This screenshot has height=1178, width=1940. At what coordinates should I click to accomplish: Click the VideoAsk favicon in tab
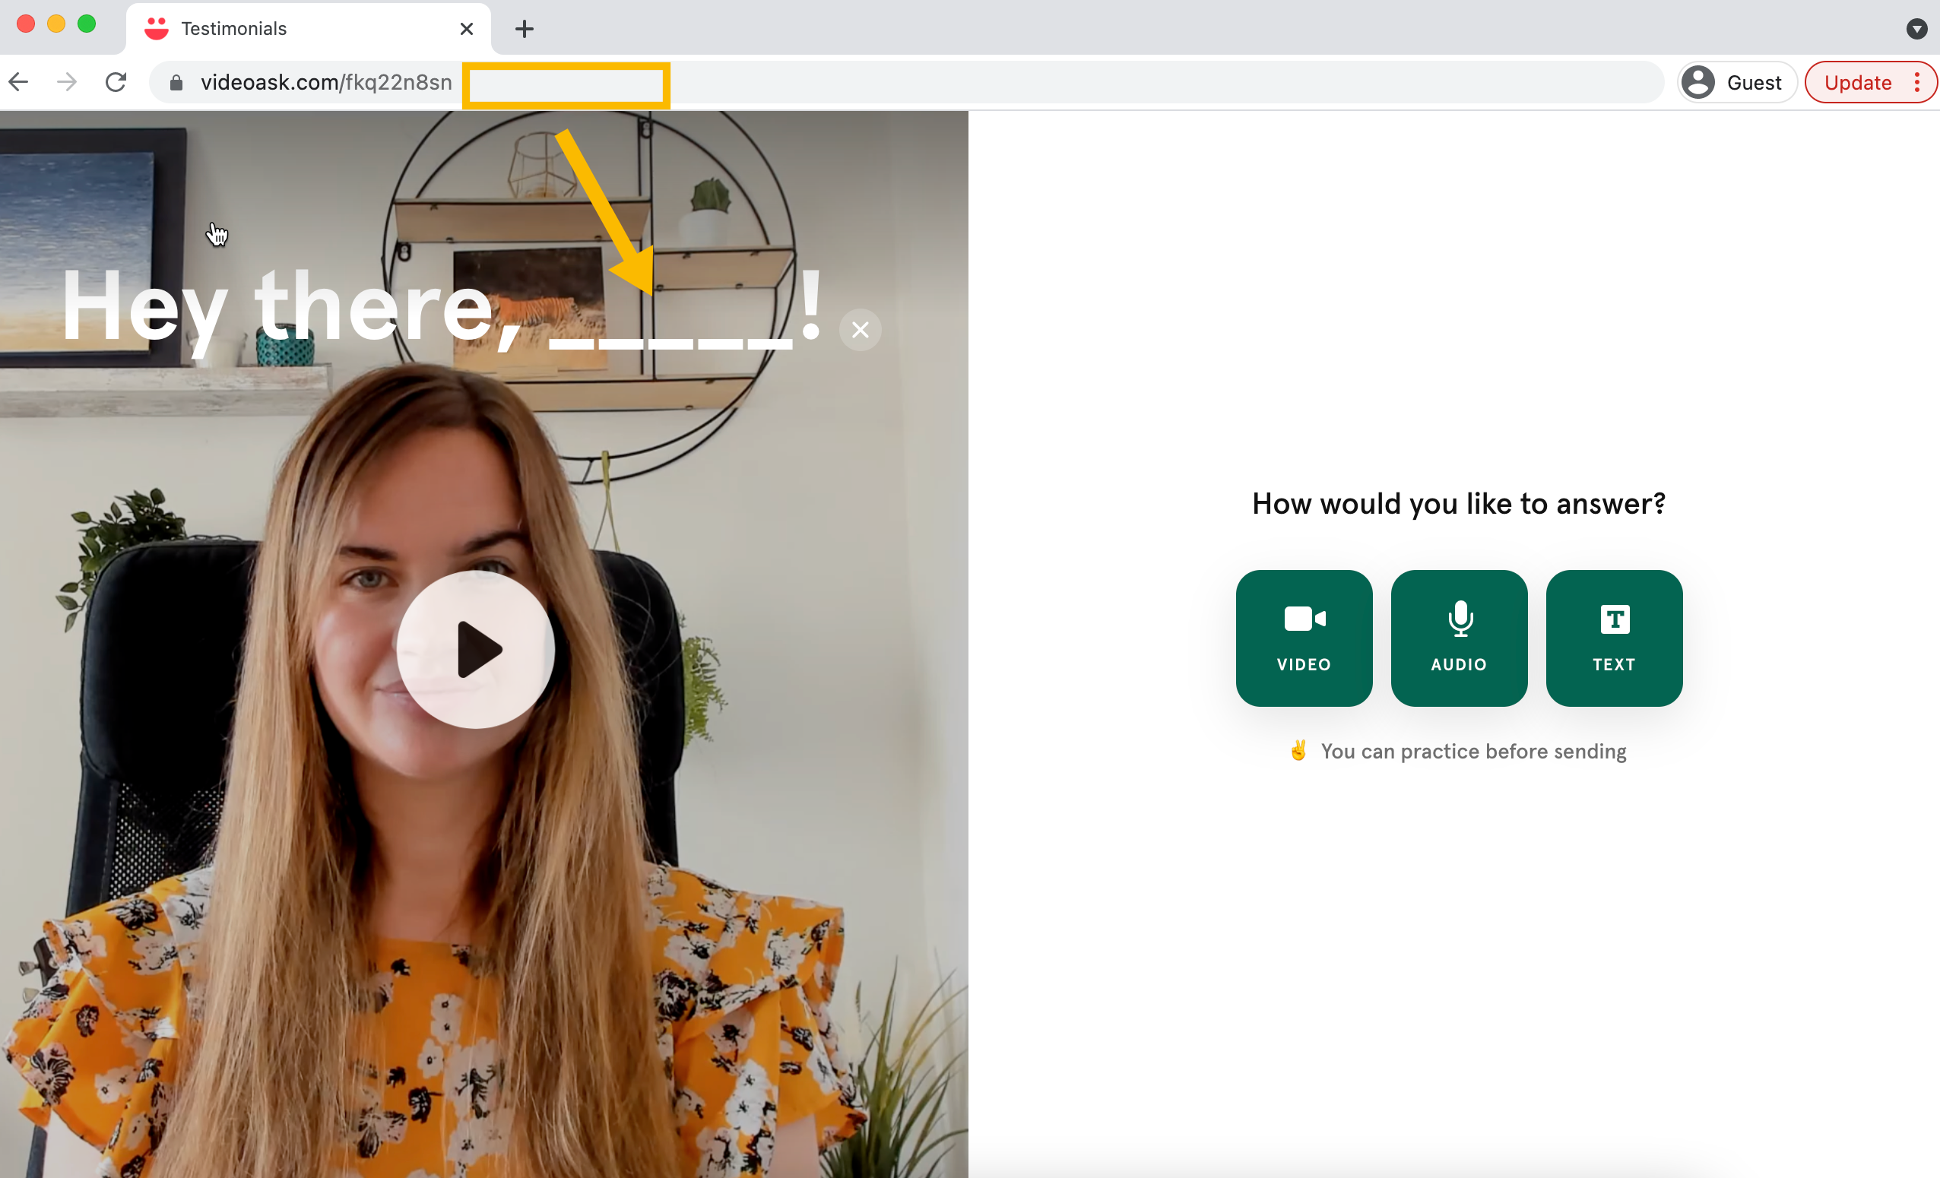click(157, 29)
